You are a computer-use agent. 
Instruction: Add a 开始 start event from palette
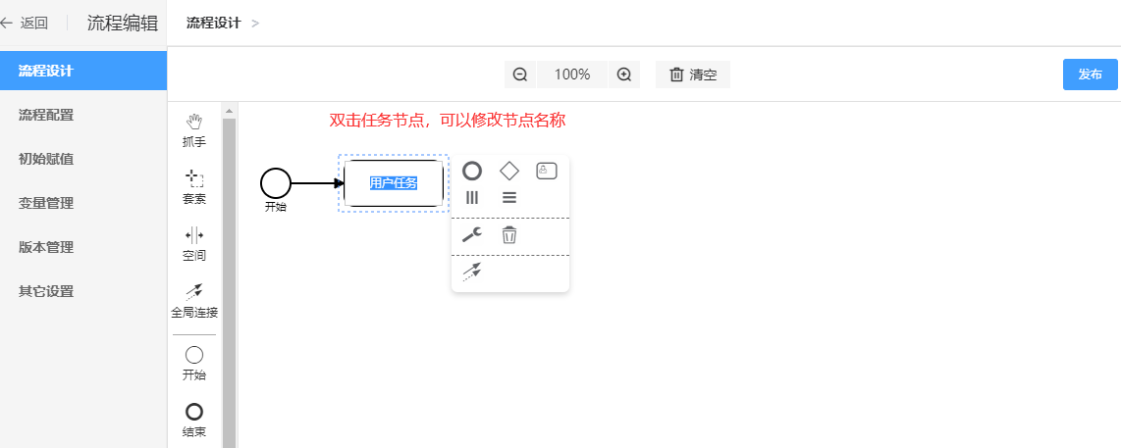coord(193,363)
